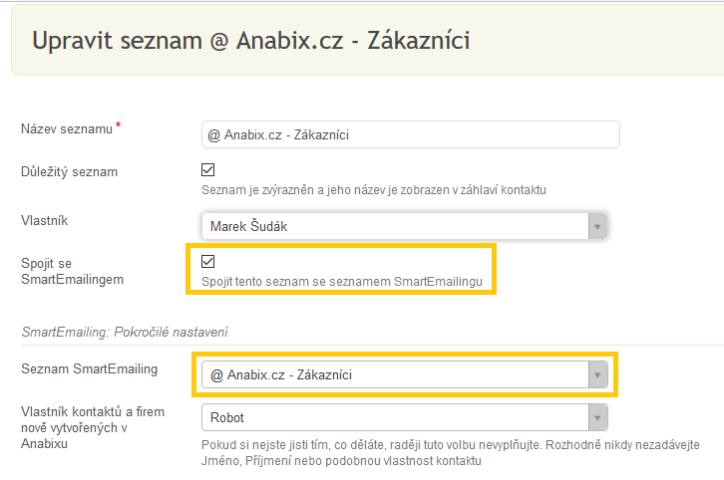The image size is (724, 480).
Task: Open the Robot owner dropdown
Action: tap(405, 417)
